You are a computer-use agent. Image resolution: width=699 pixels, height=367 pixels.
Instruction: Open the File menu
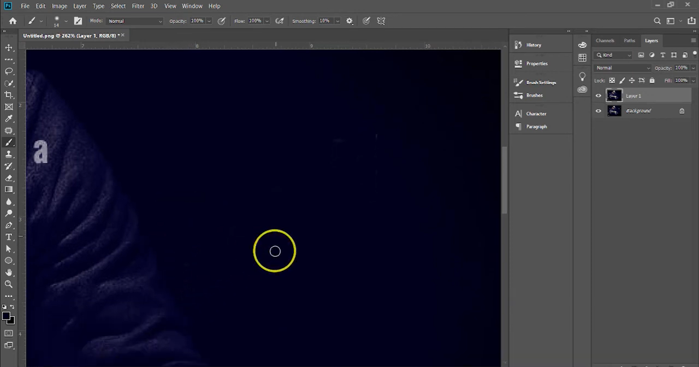(x=25, y=6)
